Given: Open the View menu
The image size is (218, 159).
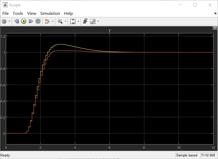Looking at the screenshot, I should [32, 13].
